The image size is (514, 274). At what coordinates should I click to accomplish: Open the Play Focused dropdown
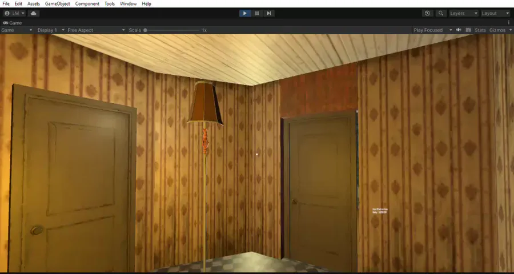pos(433,30)
